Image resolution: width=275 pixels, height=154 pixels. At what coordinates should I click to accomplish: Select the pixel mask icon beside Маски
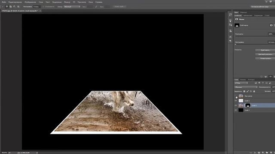pyautogui.click(x=237, y=19)
